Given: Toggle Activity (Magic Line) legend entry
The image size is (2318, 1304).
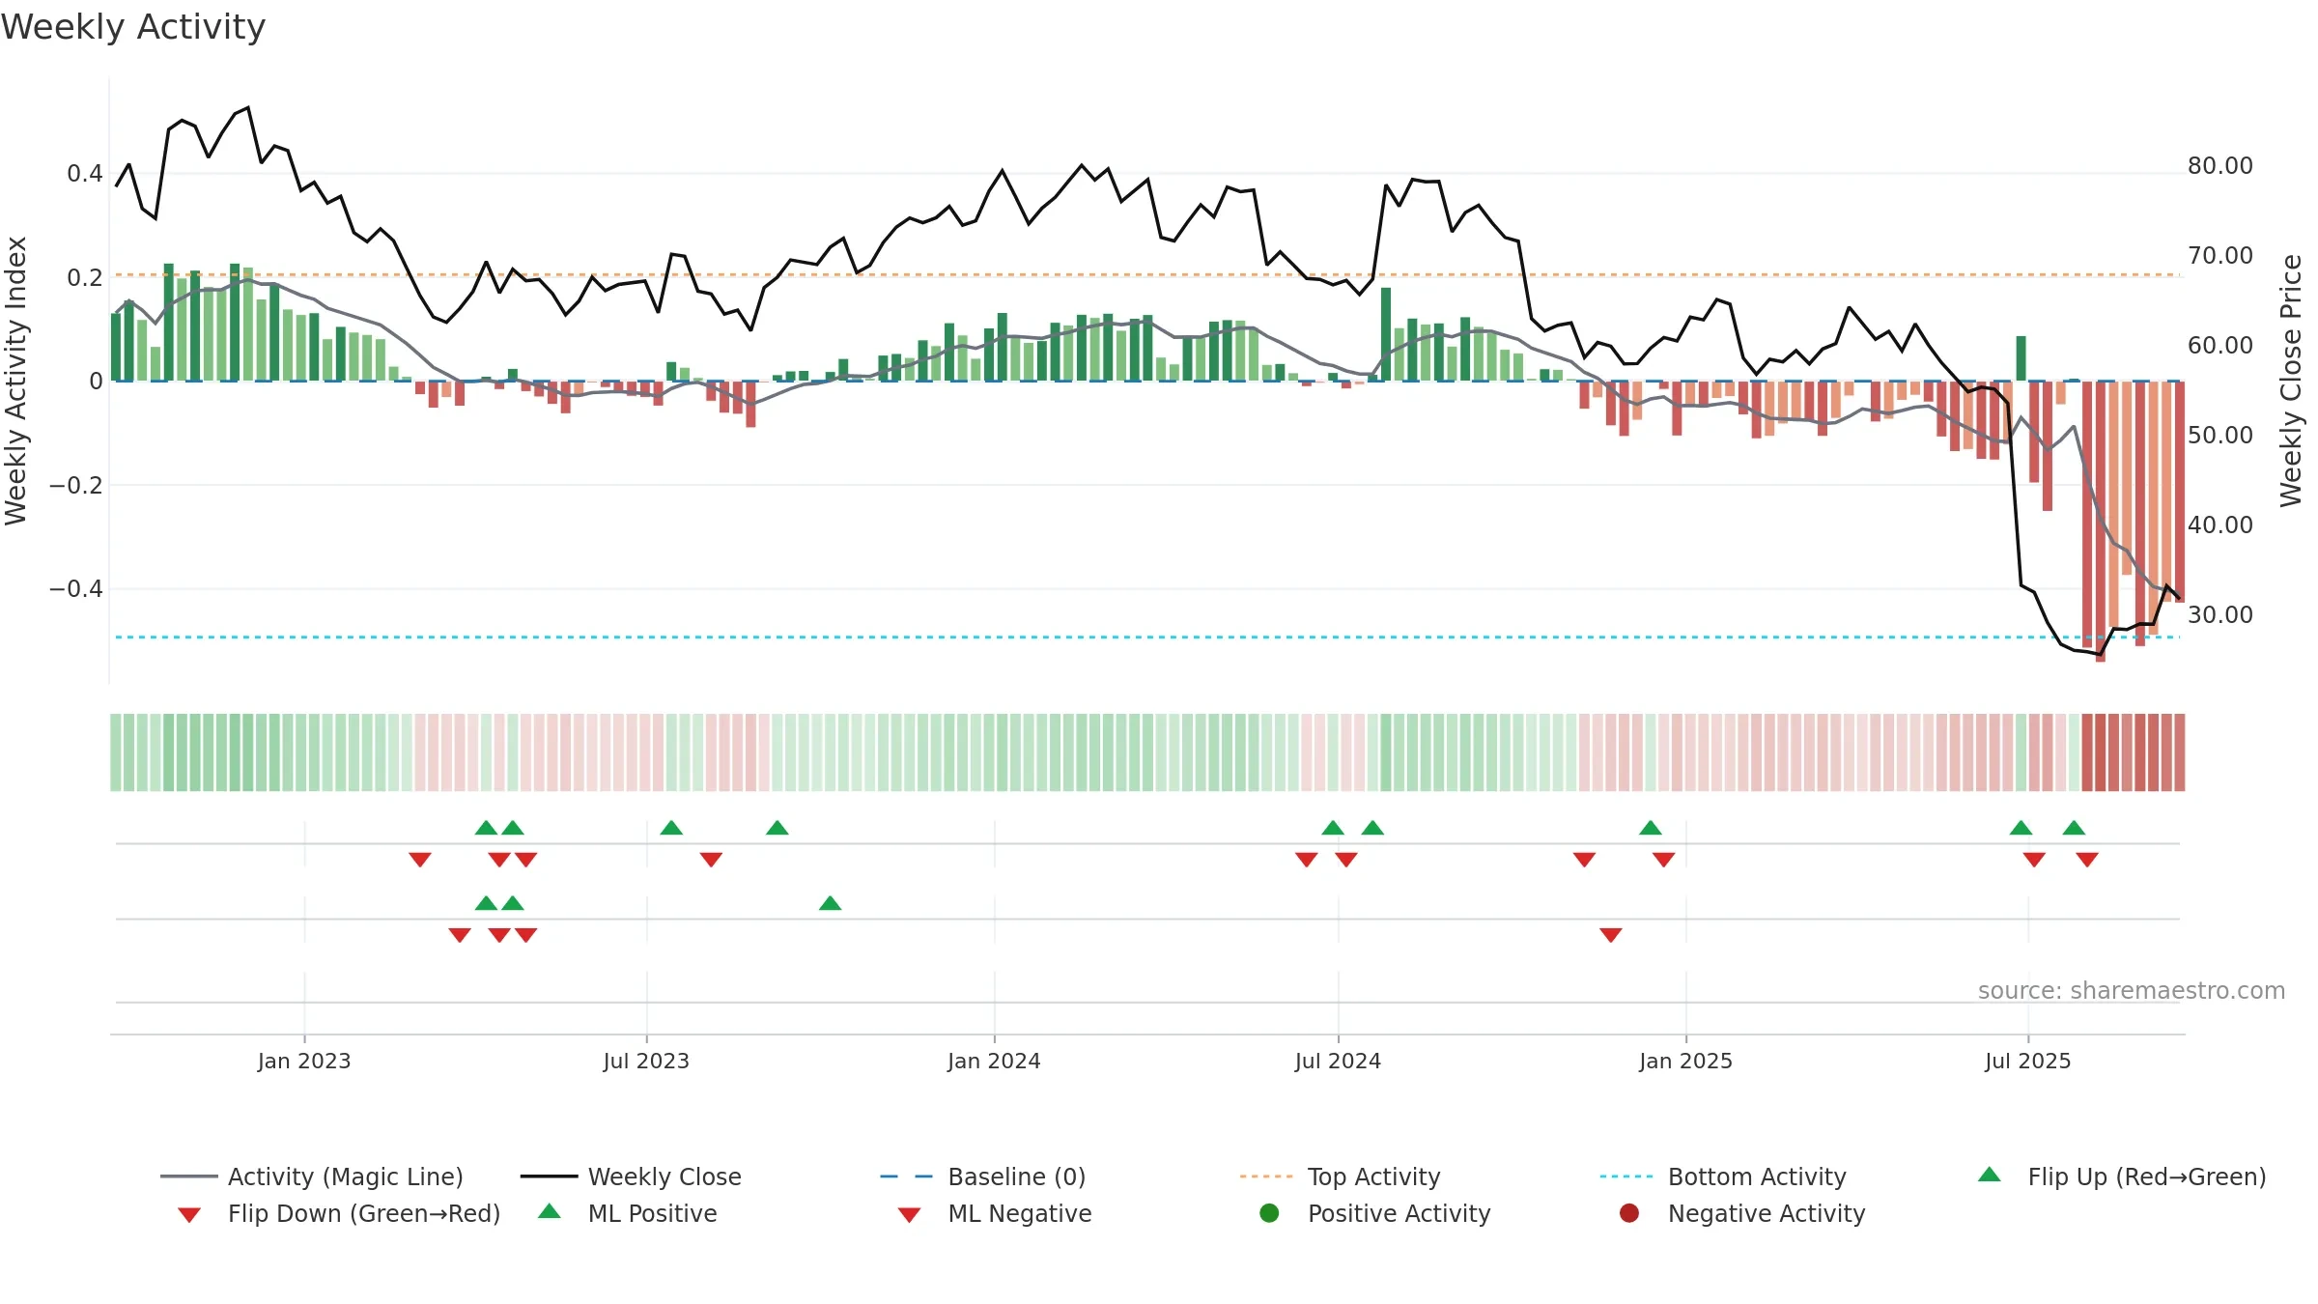Looking at the screenshot, I should 312,1176.
